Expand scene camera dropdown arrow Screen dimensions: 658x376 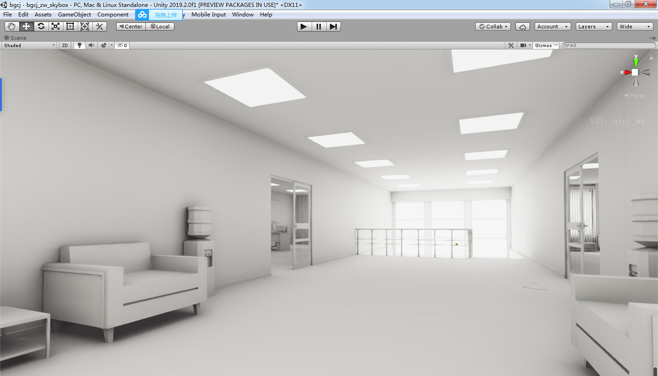point(530,45)
